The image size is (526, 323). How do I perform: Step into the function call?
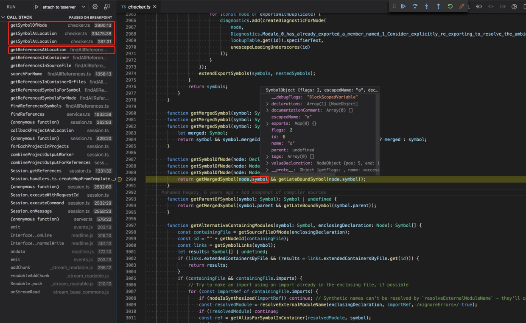coord(427,6)
